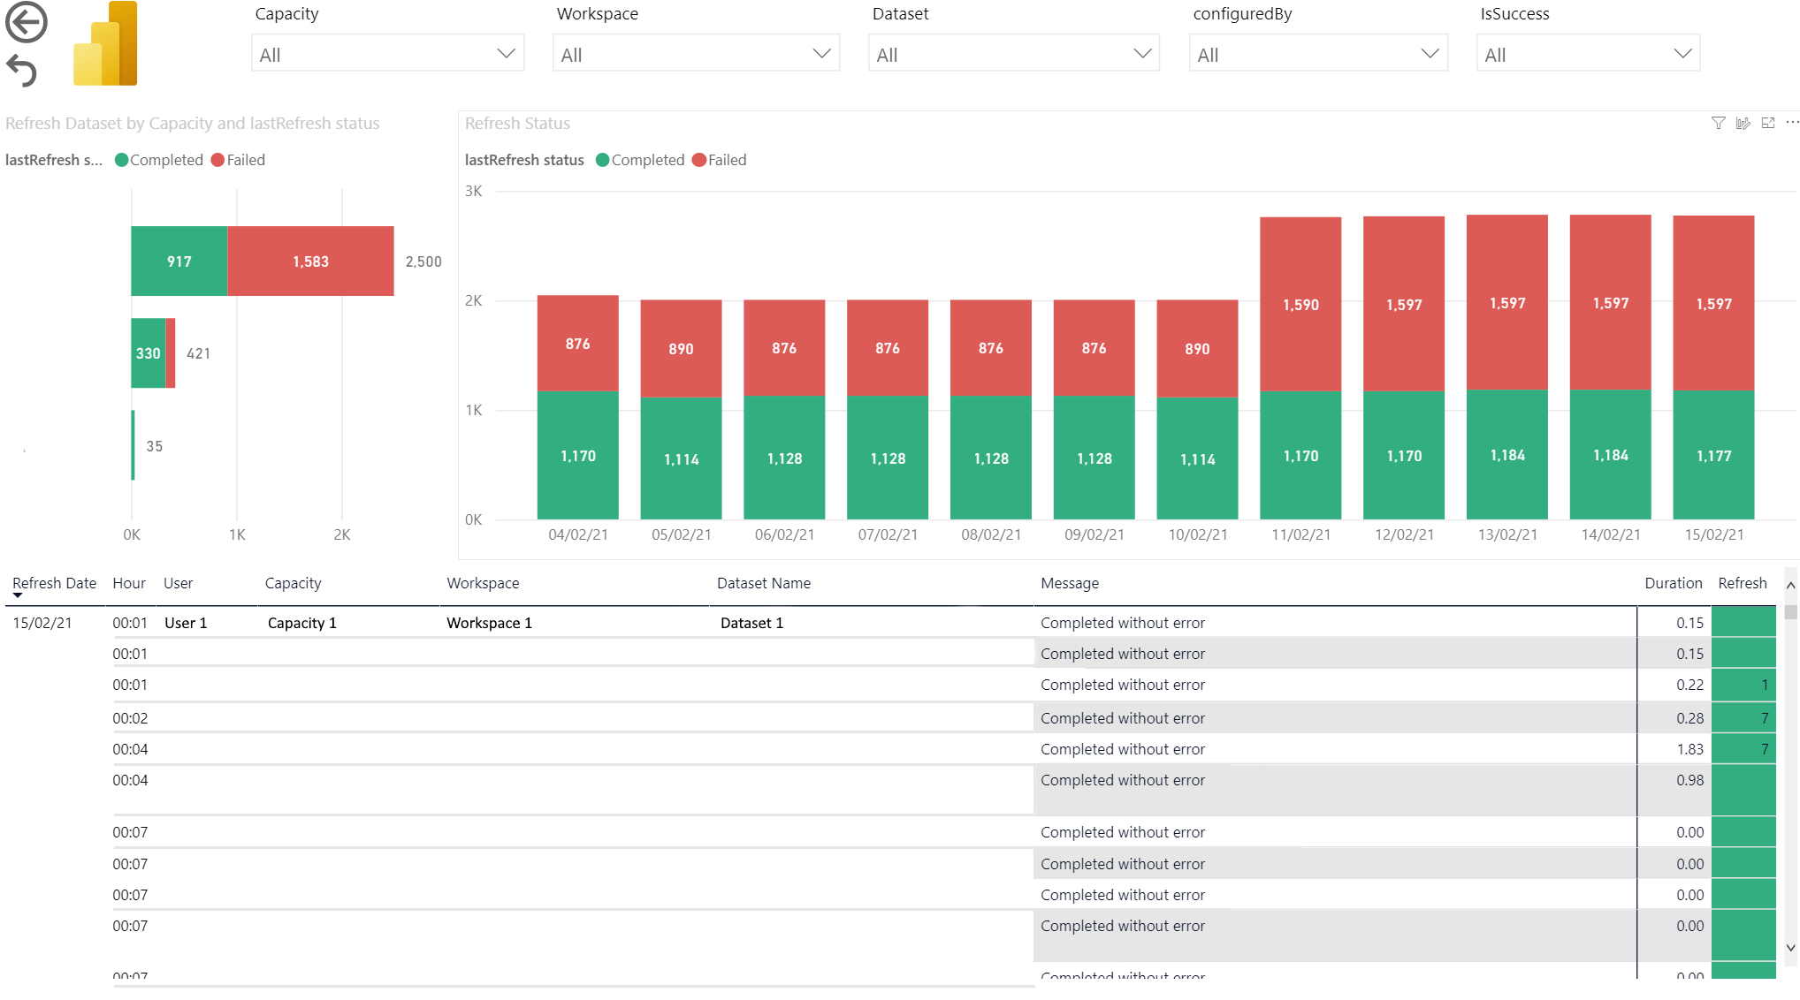Select completed 1,177 segment for 15/02/21
This screenshot has height=1000, width=1800.
tap(1713, 455)
